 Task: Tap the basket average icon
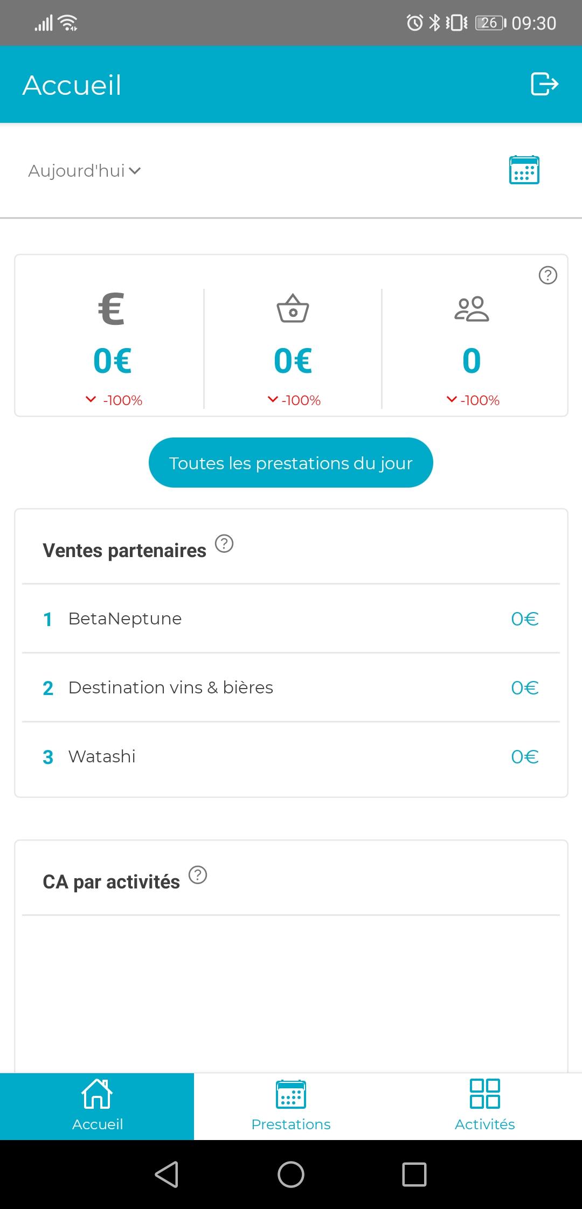(293, 309)
